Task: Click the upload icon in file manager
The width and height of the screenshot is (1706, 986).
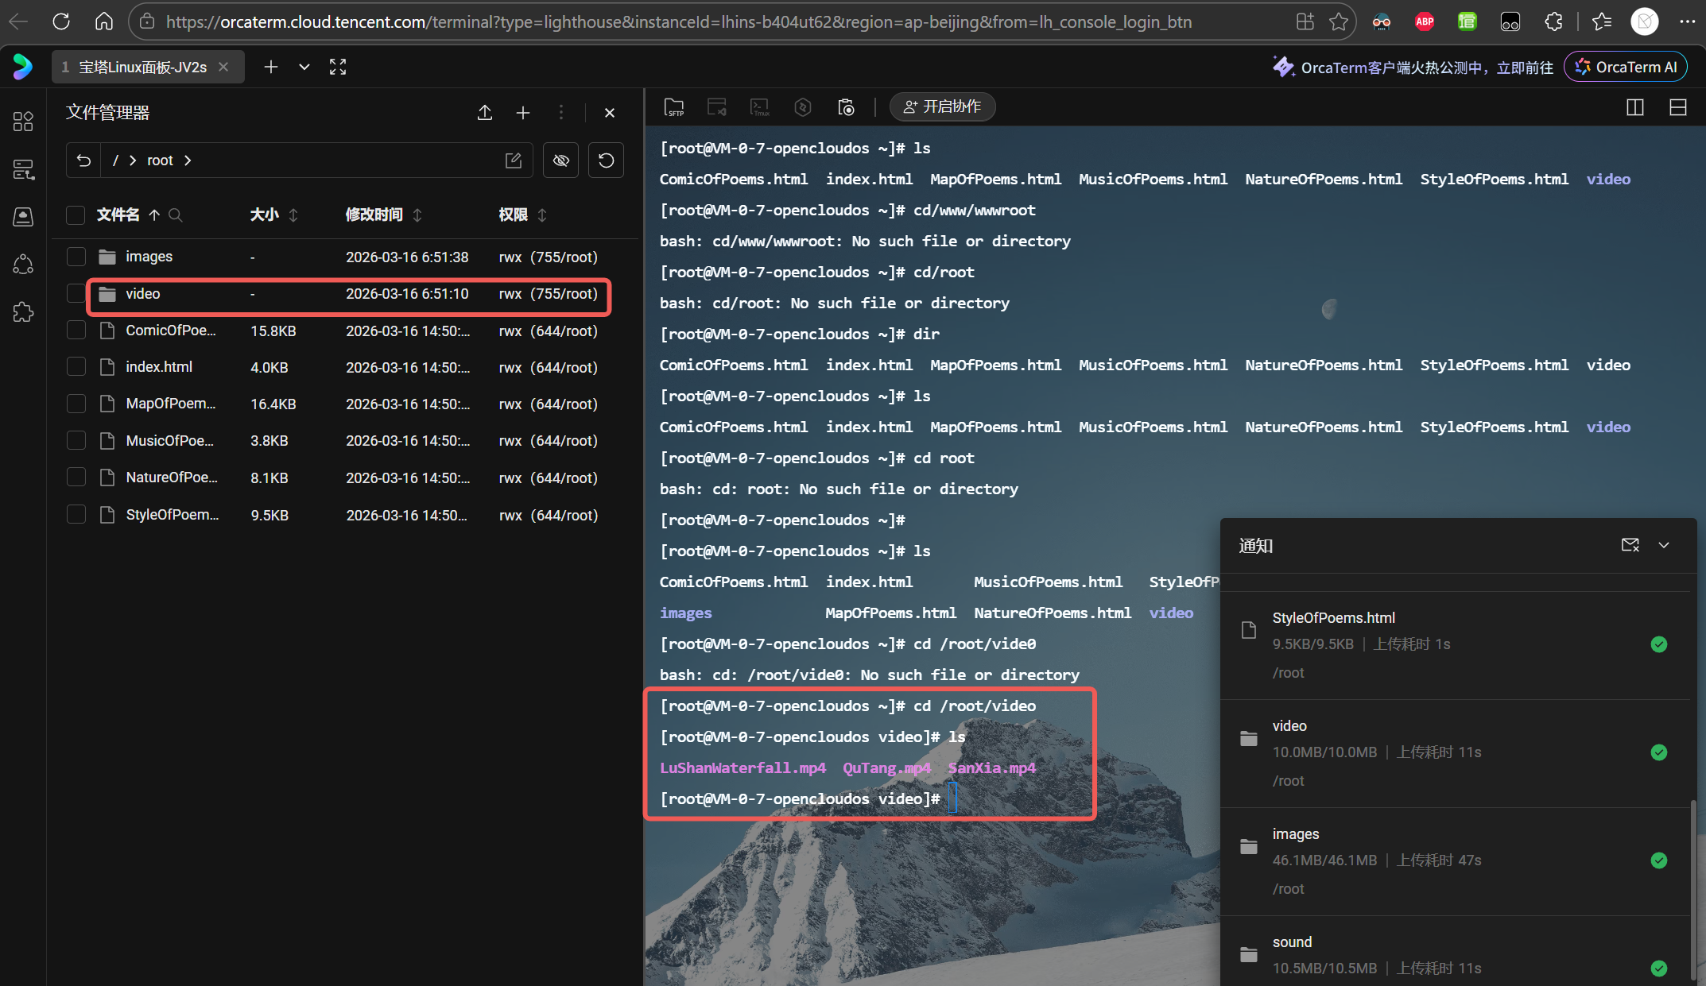Action: tap(485, 113)
